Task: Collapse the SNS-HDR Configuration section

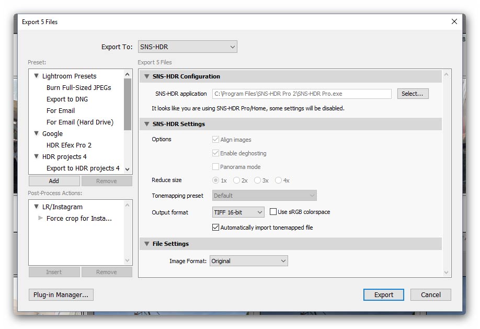Action: (147, 76)
